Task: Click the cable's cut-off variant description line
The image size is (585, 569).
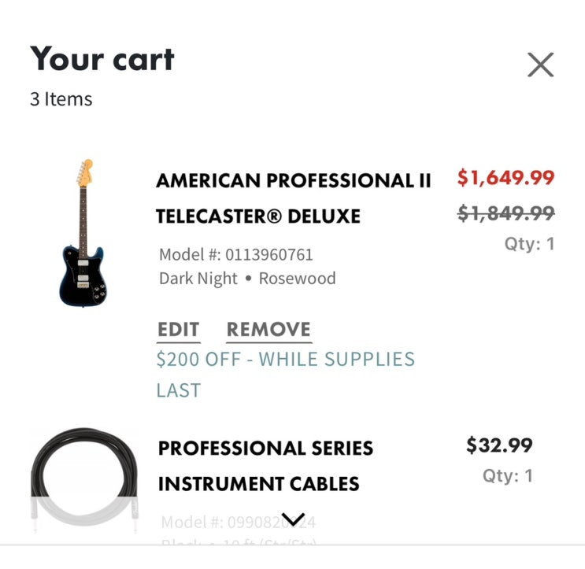Action: point(239,541)
